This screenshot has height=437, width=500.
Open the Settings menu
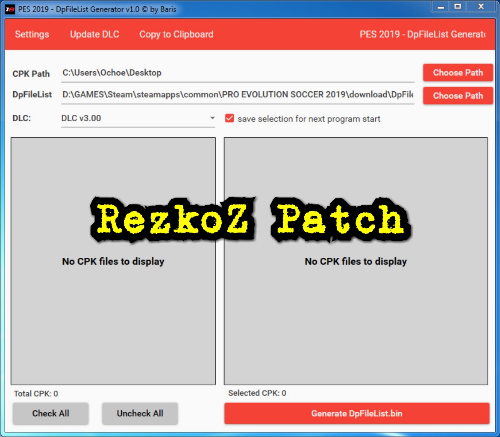click(x=32, y=34)
